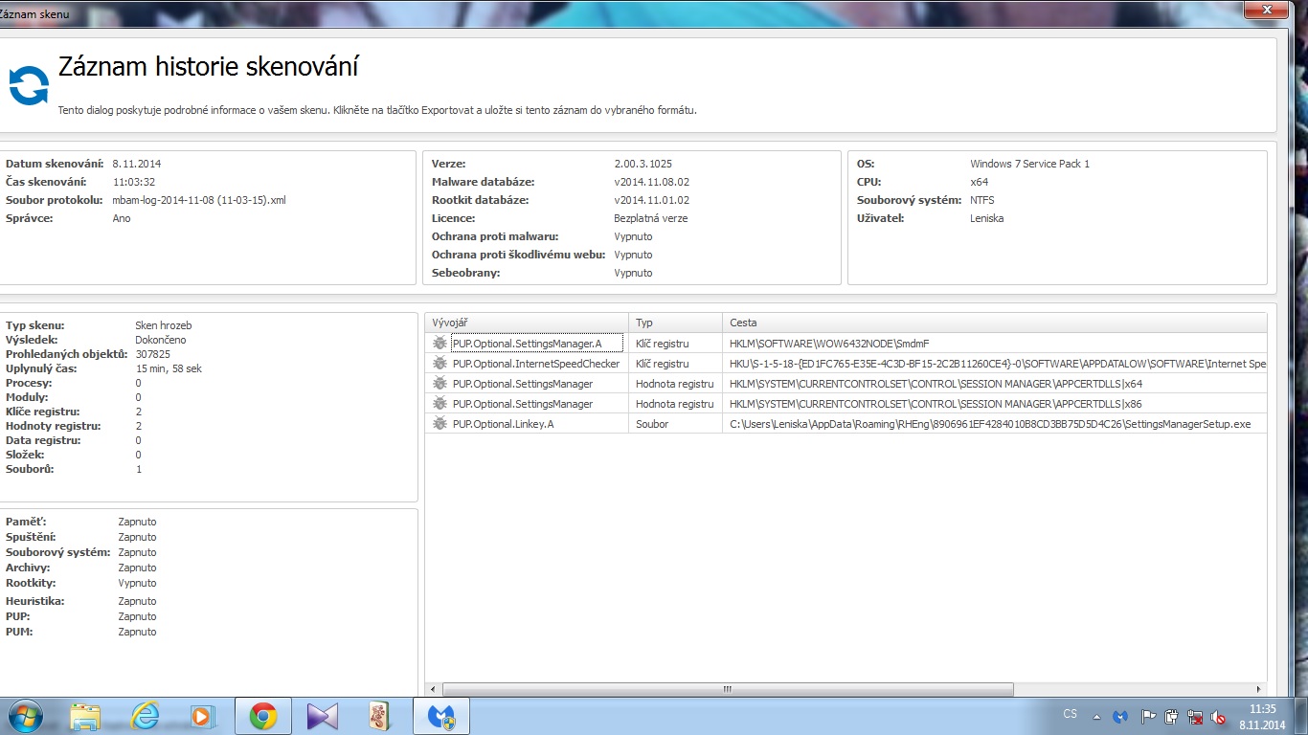Open Windows Media Player from the taskbar
1308x735 pixels.
202,716
